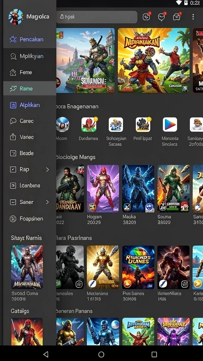
Task: Click the Bnagenanen section heading
Action: click(77, 106)
